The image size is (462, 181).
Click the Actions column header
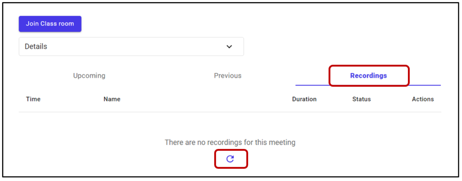click(x=423, y=99)
